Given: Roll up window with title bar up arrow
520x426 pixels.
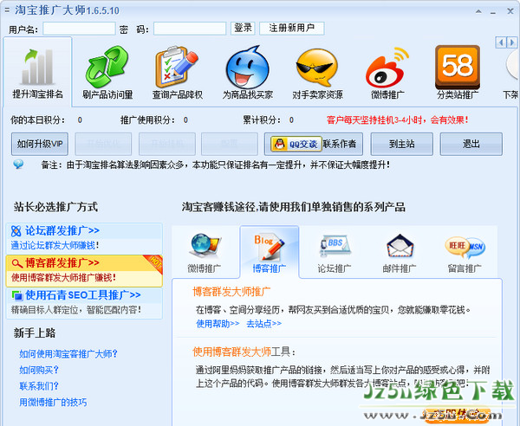Looking at the screenshot, I should (x=478, y=11).
